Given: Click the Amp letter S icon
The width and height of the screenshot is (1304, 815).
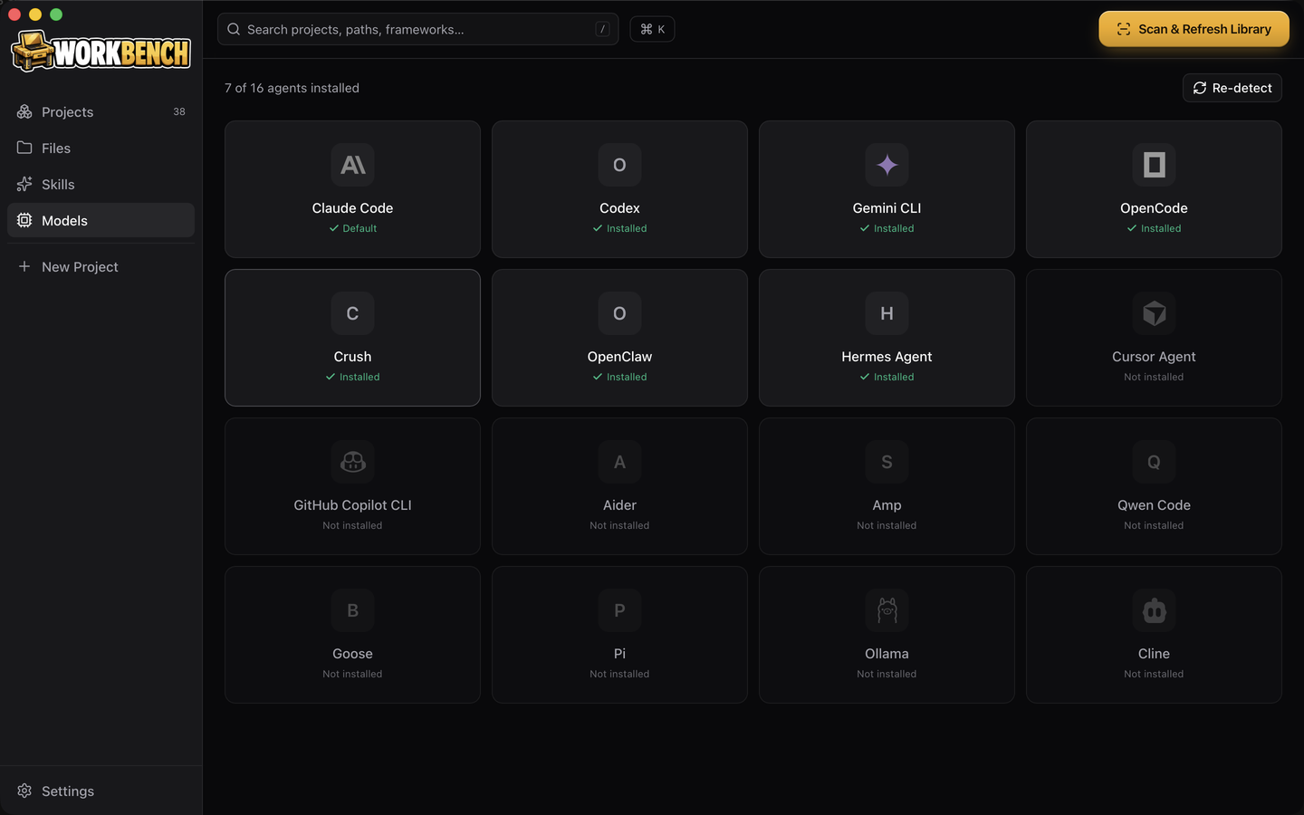Looking at the screenshot, I should coord(887,462).
